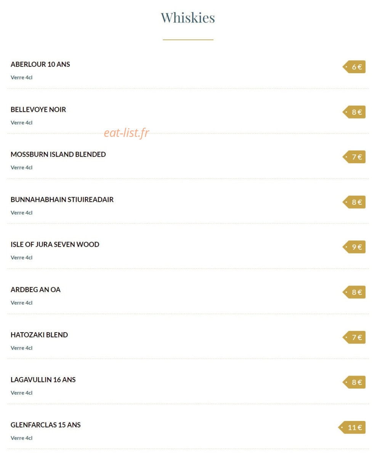Click the Whiskies section heading
377x453 pixels.
[x=188, y=18]
